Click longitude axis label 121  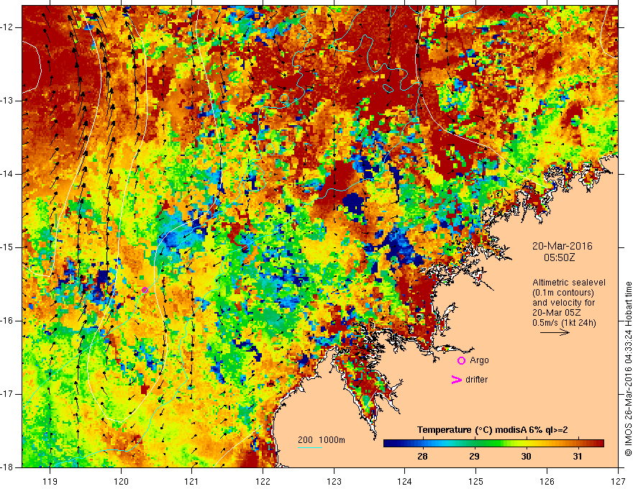pyautogui.click(x=192, y=481)
